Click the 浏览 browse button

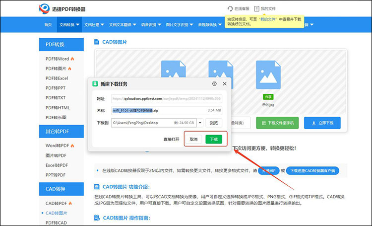[214, 123]
